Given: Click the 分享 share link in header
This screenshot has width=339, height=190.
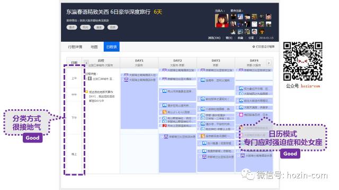Looking at the screenshot, I should pos(251,37).
